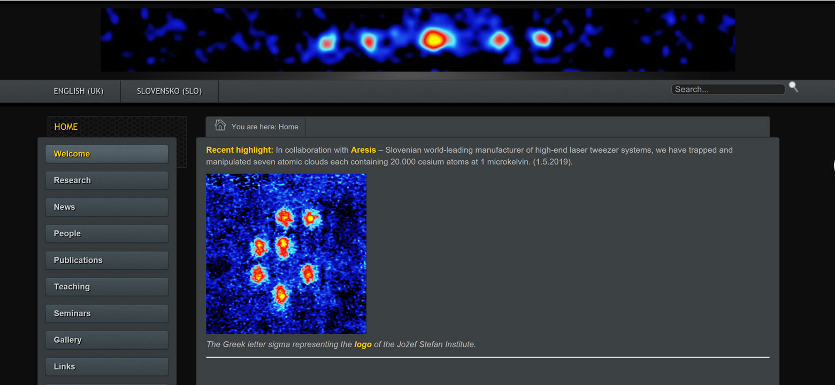Viewport: 835px width, 385px height.
Task: Switch language to Slovensko (SLO)
Action: coord(170,91)
